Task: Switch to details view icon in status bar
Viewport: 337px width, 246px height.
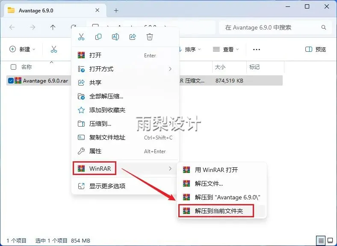Action: click(321, 240)
